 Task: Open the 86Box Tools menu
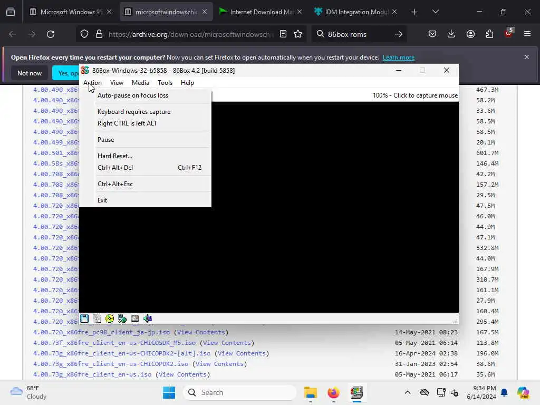tap(165, 83)
